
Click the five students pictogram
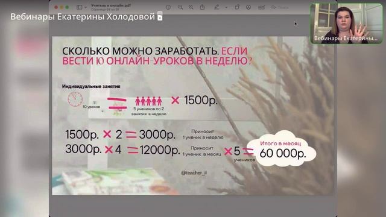click(x=148, y=101)
